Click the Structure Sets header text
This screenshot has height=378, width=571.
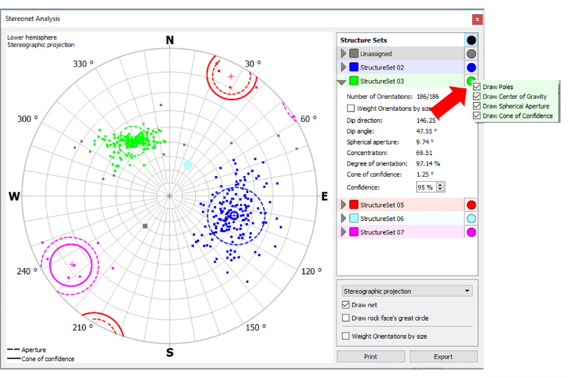[x=363, y=40]
